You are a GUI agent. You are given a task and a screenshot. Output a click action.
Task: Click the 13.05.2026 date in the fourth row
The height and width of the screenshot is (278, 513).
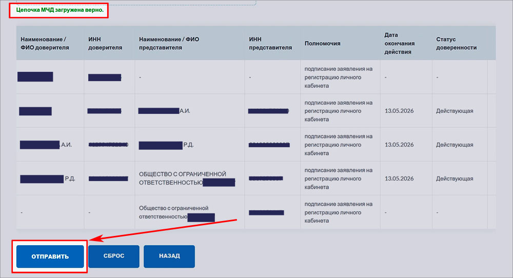(x=399, y=178)
